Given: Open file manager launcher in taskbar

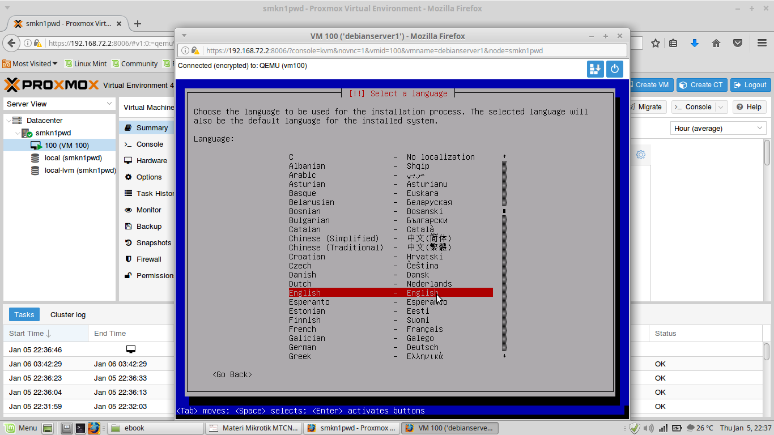Looking at the screenshot, I should (x=67, y=428).
